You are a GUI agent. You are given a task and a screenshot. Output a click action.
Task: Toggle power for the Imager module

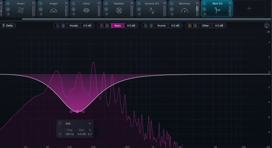[x=41, y=3]
